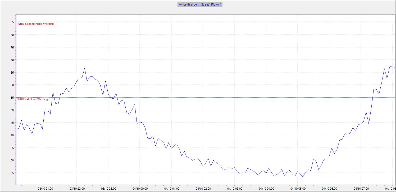Click the 03/10 22:00 time axis label

(77, 189)
